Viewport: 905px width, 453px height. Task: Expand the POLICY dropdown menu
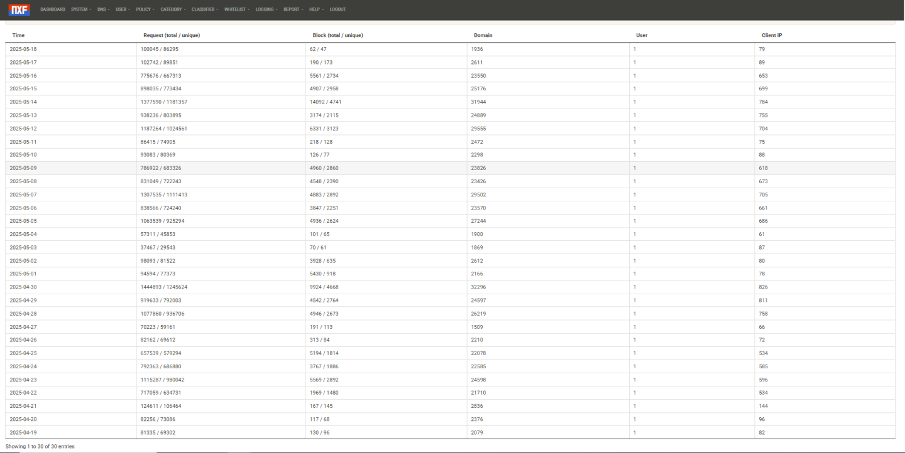[x=143, y=9]
